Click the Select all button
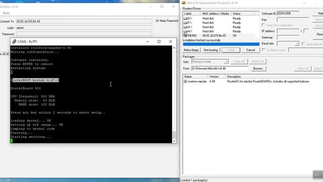This screenshot has width=323, height=182. 303,69
